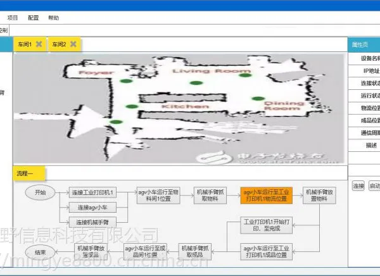Open the 属性页 panel header

[x=364, y=44]
